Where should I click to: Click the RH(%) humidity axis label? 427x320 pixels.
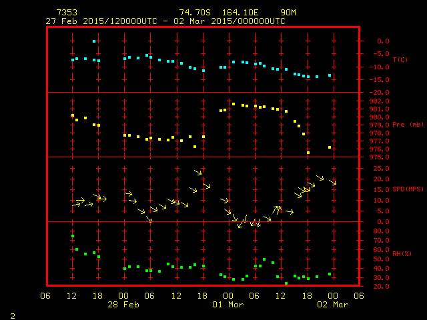pyautogui.click(x=400, y=254)
